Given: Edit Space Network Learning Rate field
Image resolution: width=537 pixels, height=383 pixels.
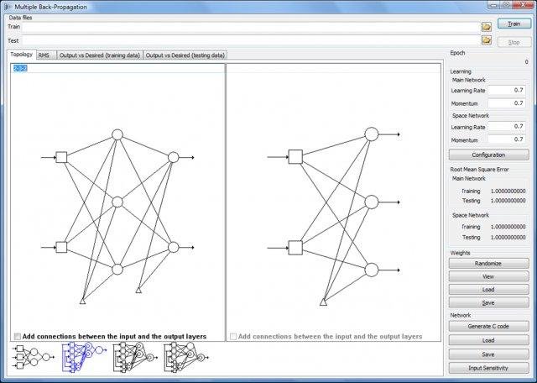Looking at the screenshot, I should tap(507, 127).
